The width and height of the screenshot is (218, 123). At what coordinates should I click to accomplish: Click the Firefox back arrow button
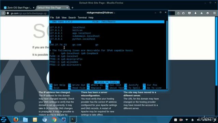tap(3, 13)
